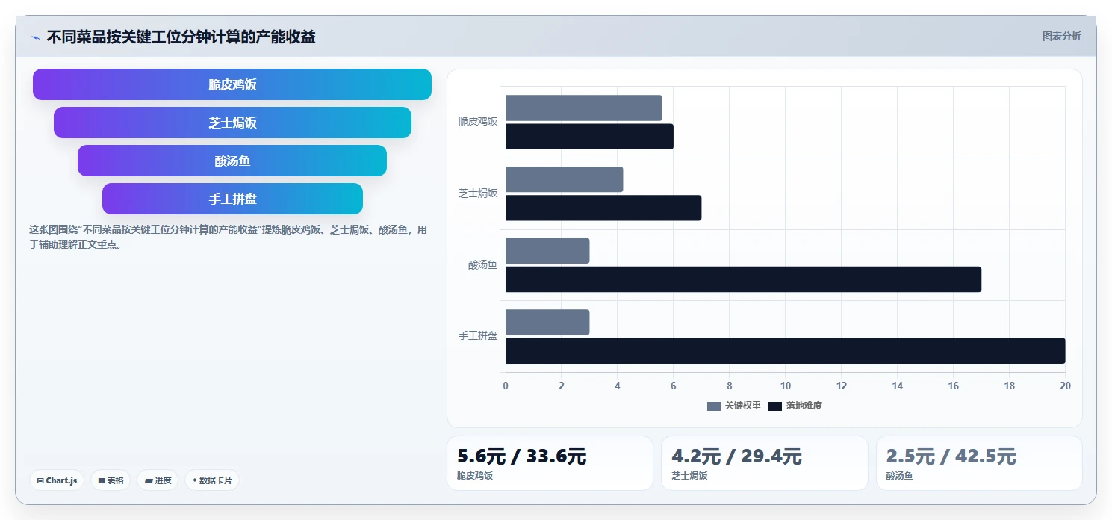Click the 脆皮鸡饭 落地难度 dark bar
Image resolution: width=1112 pixels, height=520 pixels.
point(589,137)
